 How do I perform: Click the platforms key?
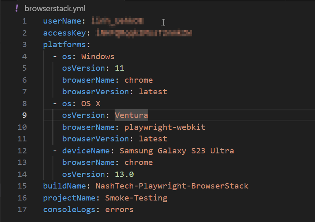pos(65,45)
